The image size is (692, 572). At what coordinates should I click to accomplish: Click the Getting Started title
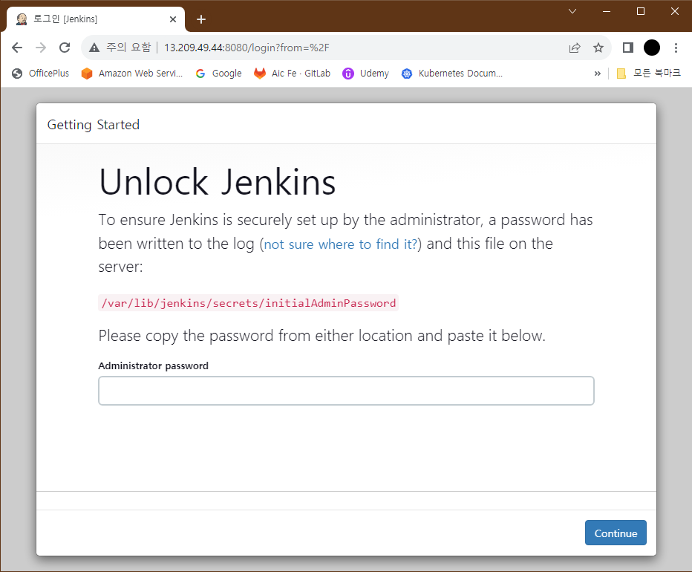click(93, 125)
